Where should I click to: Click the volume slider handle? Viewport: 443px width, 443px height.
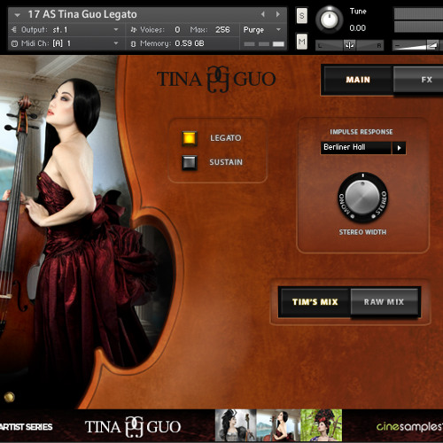[x=432, y=45]
